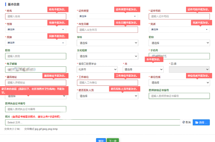
Task: Expand the 单位性质 dropdown
Action: 179,83
